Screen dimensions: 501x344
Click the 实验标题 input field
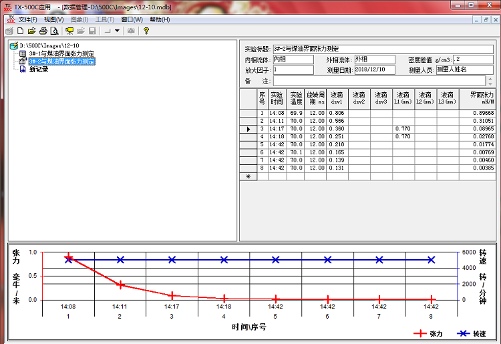(x=384, y=49)
